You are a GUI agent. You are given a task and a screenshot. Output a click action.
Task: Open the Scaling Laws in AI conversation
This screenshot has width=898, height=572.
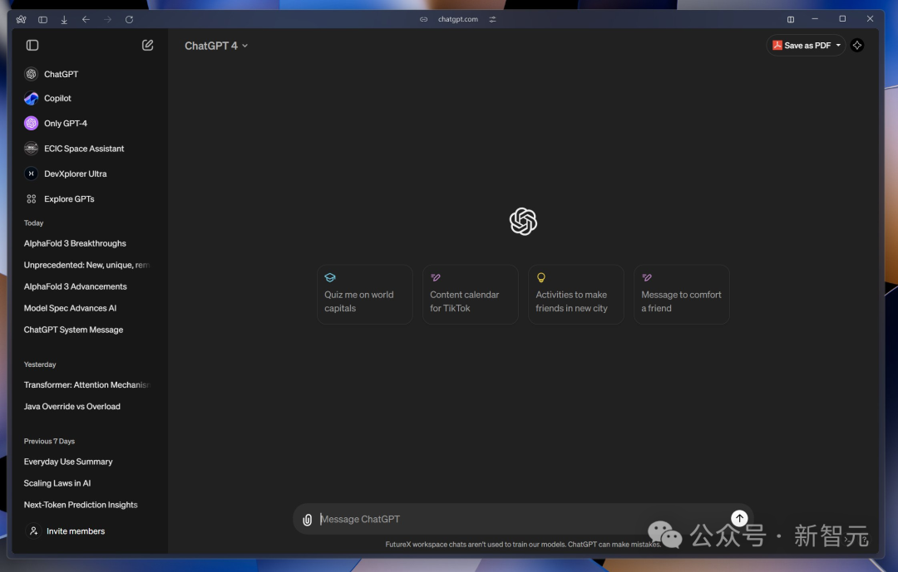coord(57,483)
